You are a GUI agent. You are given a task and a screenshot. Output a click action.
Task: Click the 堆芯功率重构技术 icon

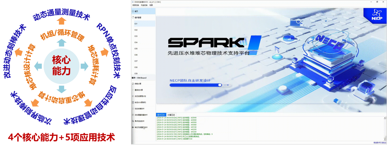[133, 127]
